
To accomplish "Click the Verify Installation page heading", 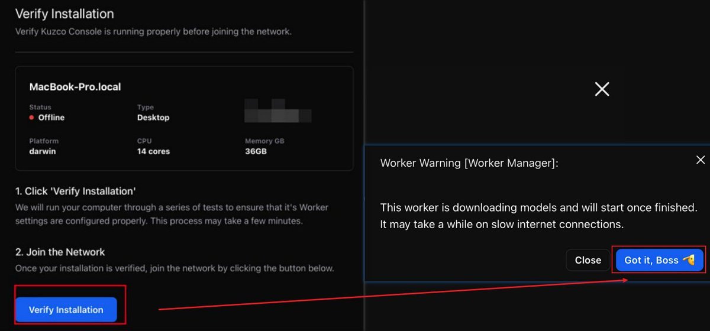I will pyautogui.click(x=64, y=14).
